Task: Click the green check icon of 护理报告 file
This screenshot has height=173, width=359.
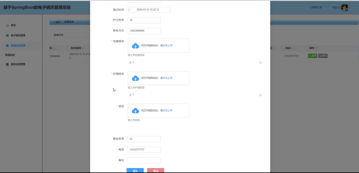Action: pos(260,95)
